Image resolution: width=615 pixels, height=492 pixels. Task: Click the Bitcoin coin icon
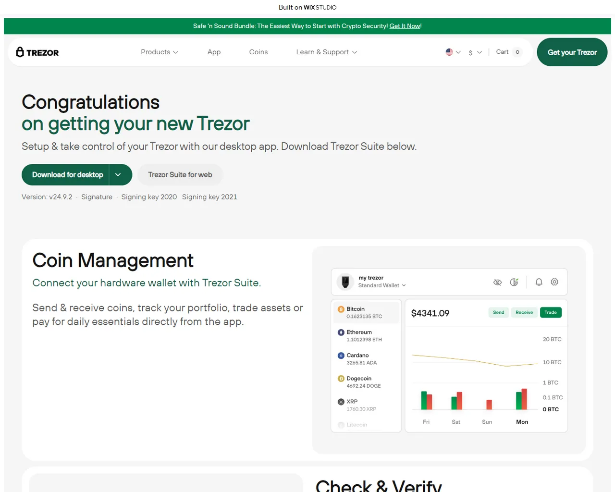click(341, 309)
